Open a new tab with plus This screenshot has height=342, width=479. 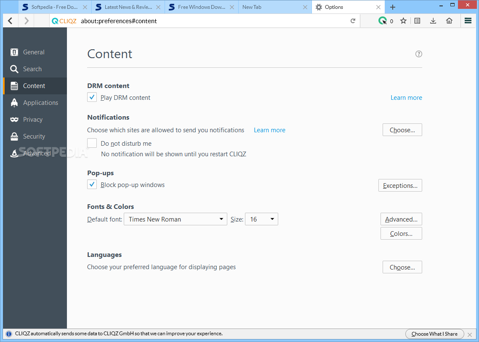[x=393, y=7]
